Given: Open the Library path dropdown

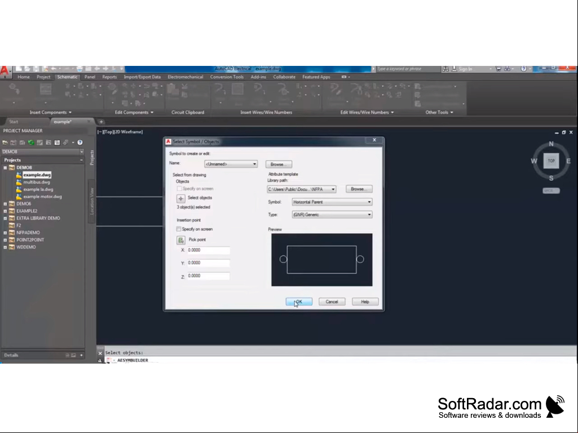Looking at the screenshot, I should [301, 189].
